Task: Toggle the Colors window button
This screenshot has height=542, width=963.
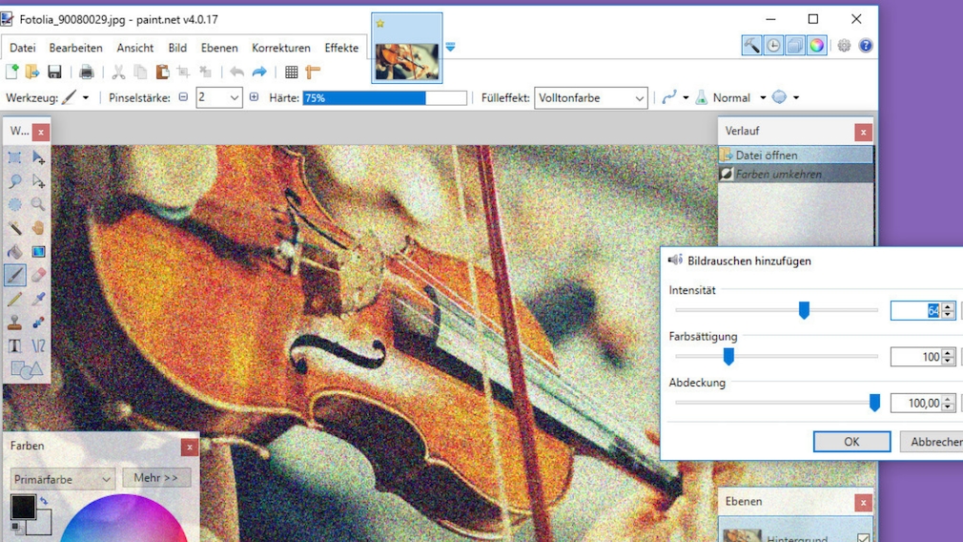Action: [817, 46]
